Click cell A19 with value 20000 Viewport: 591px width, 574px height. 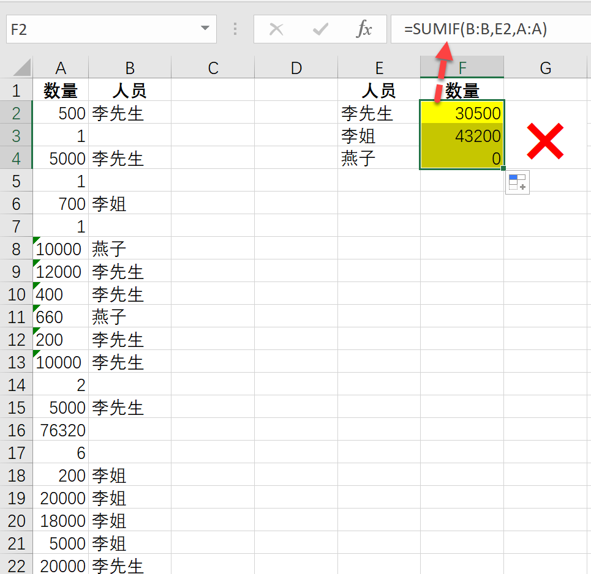click(61, 498)
